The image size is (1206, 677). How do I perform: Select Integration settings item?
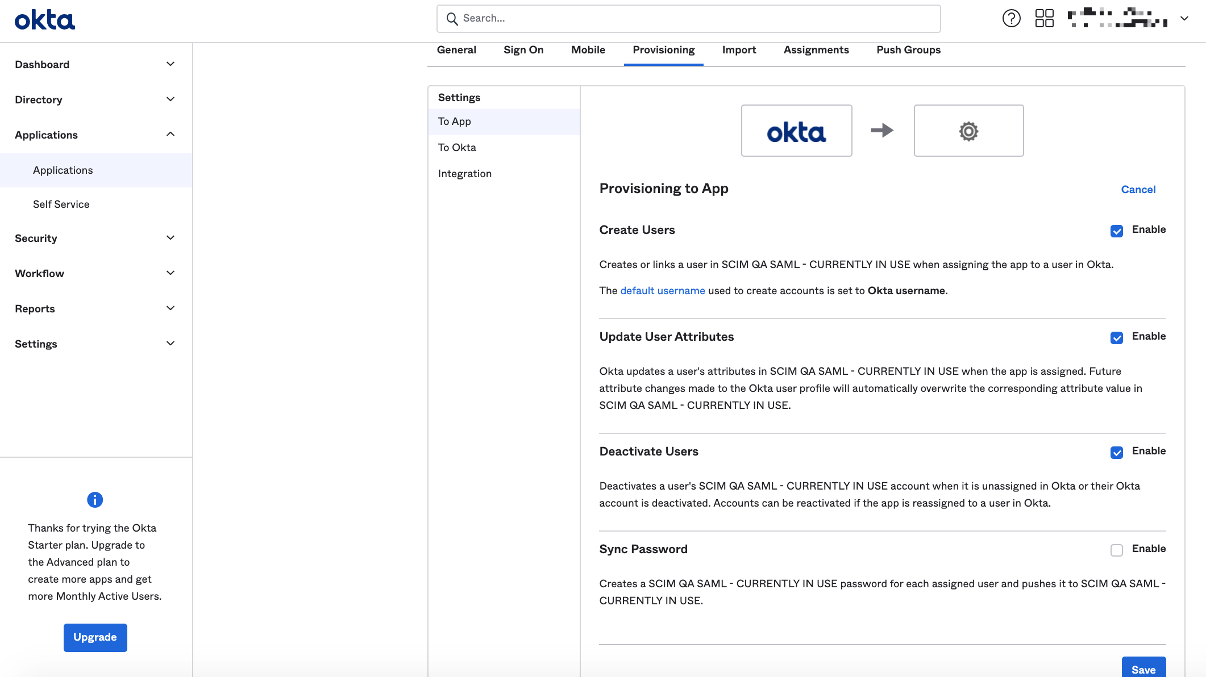point(504,174)
